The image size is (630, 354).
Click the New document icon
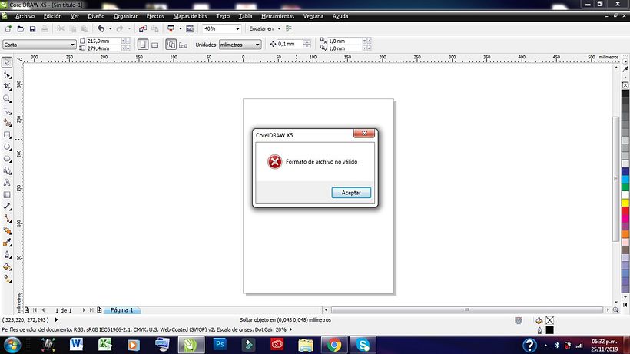click(x=8, y=29)
